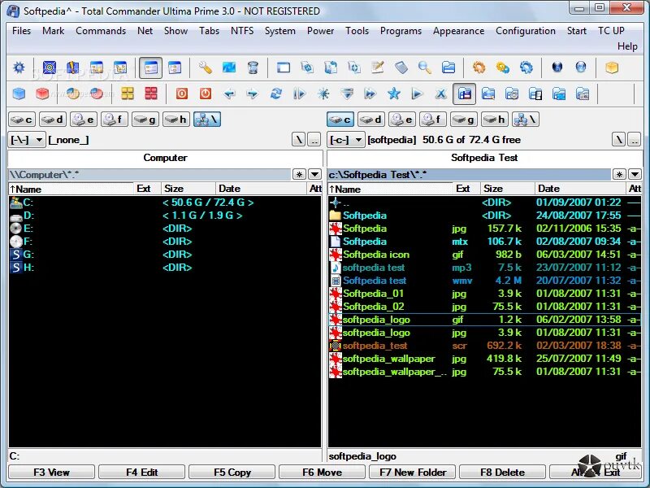650x488 pixels.
Task: Click the F3 View button
Action: pos(51,473)
